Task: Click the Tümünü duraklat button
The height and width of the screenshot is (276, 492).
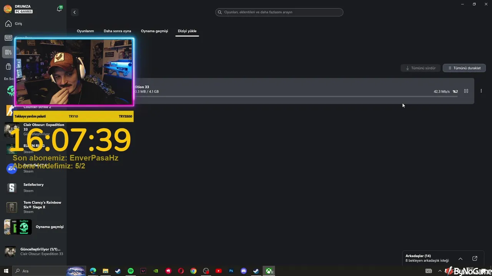Action: [464, 68]
